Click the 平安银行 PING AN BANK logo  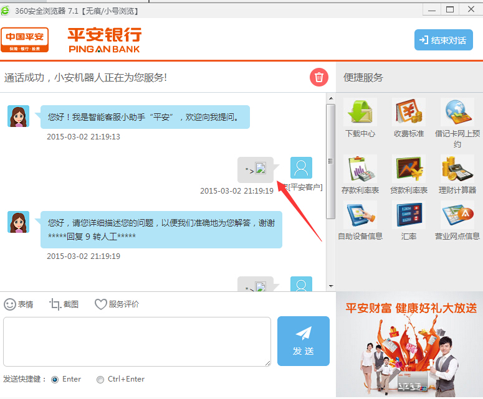(105, 40)
